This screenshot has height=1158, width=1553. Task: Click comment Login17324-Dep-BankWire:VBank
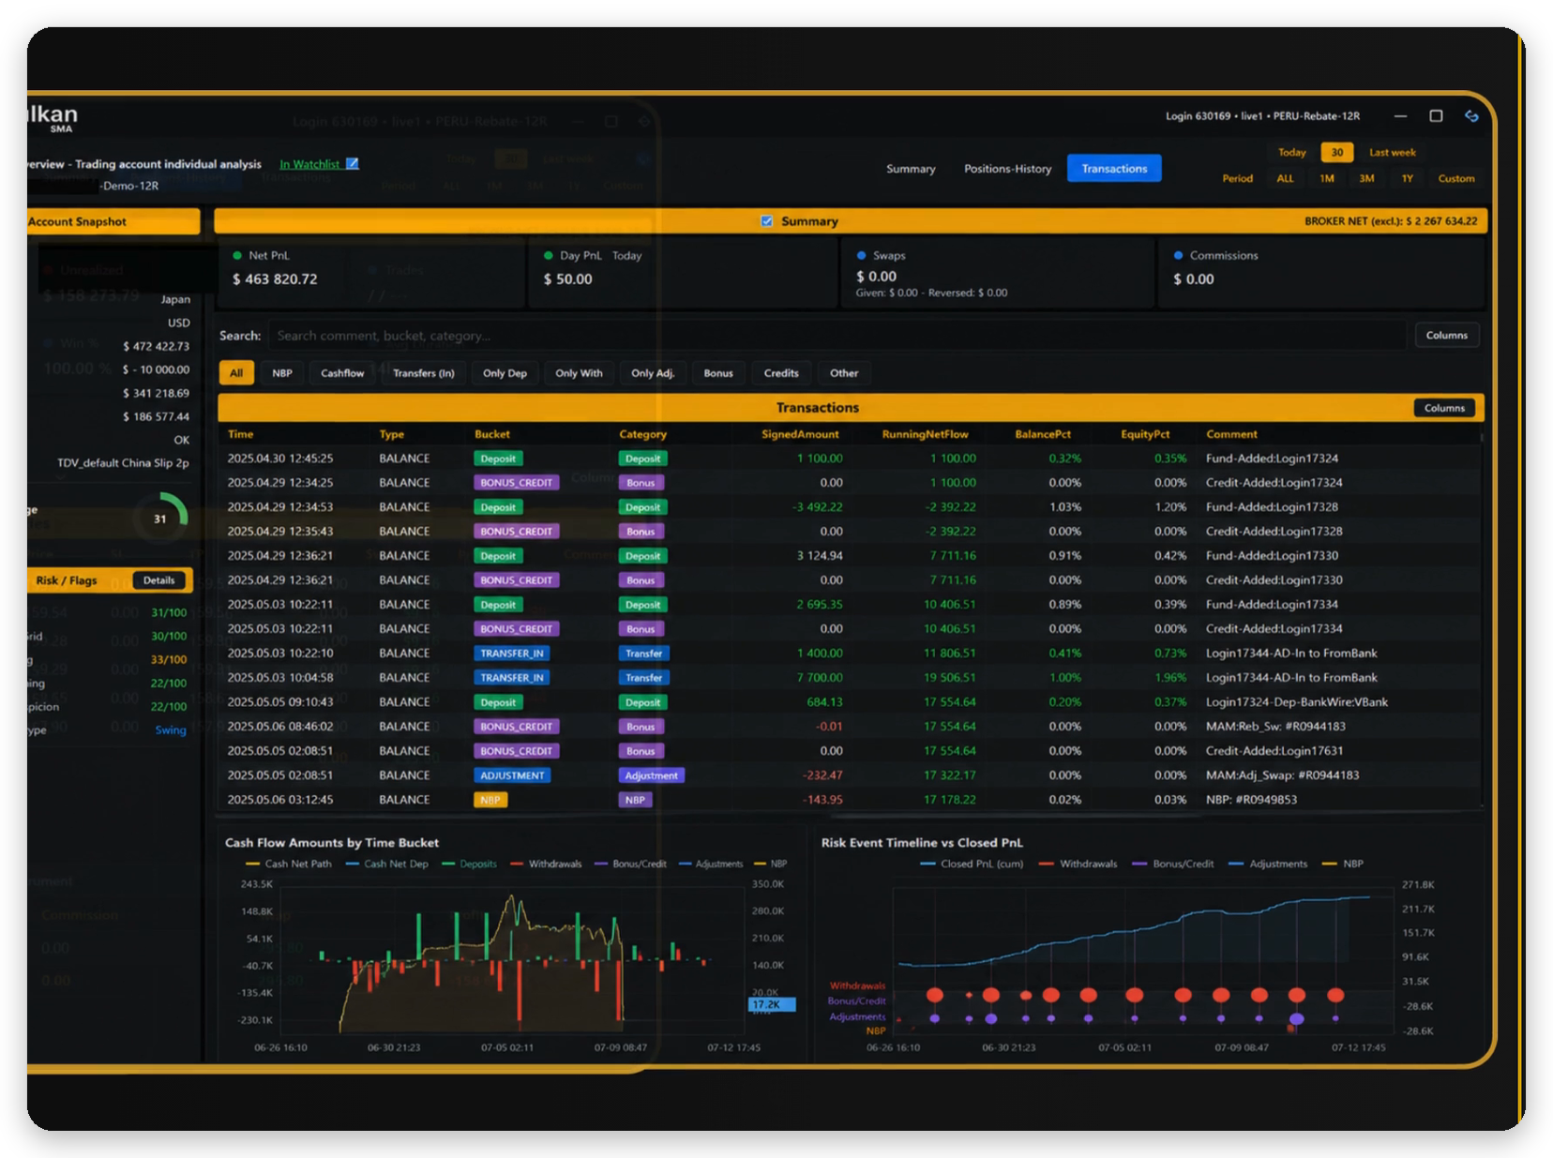[x=1296, y=702]
